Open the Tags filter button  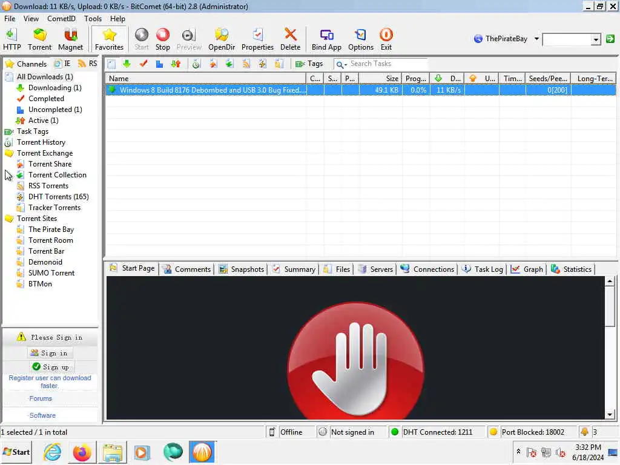click(x=309, y=64)
